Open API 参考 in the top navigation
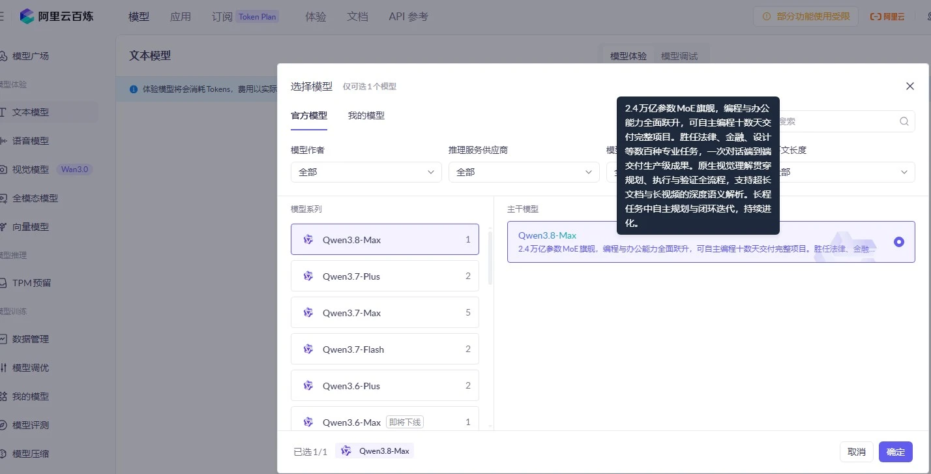 [x=409, y=17]
